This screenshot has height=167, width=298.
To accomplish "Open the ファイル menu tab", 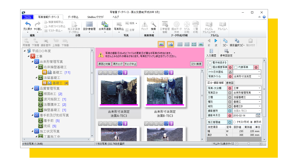I will pos(28,17).
